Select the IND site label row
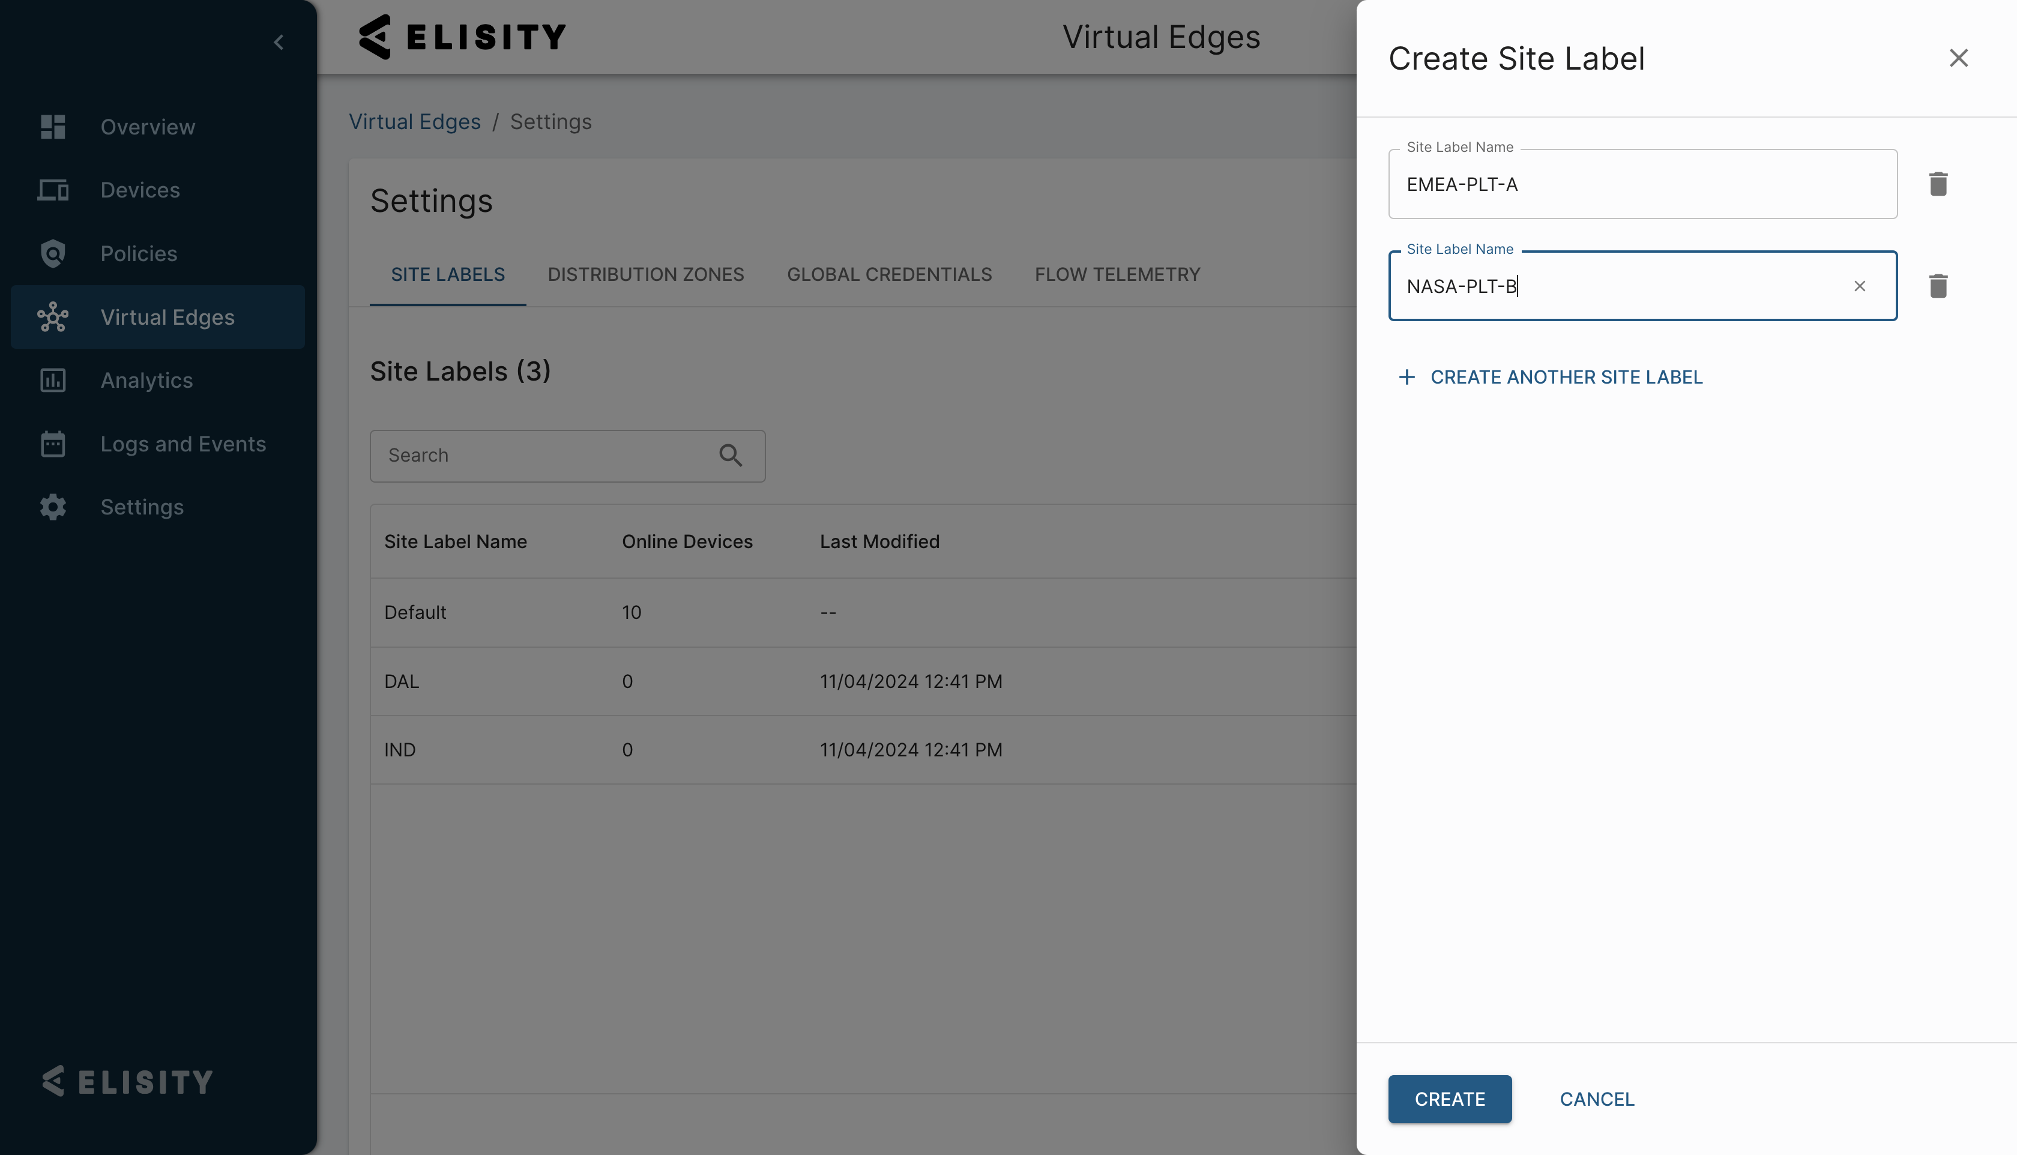The image size is (2017, 1155). (x=863, y=750)
